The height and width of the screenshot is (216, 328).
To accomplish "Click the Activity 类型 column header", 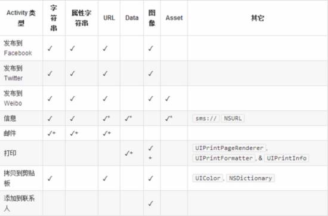I will (21, 18).
